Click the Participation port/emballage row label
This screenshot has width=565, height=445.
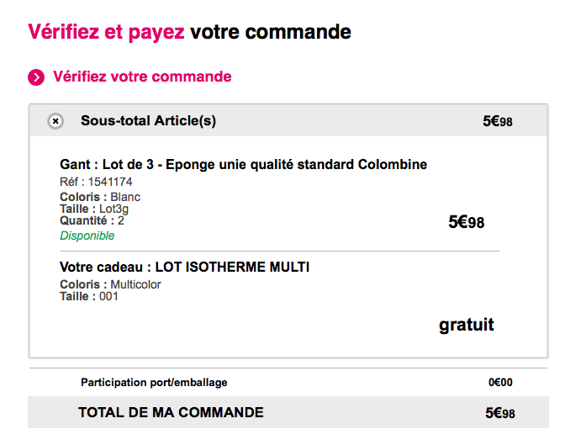154,383
